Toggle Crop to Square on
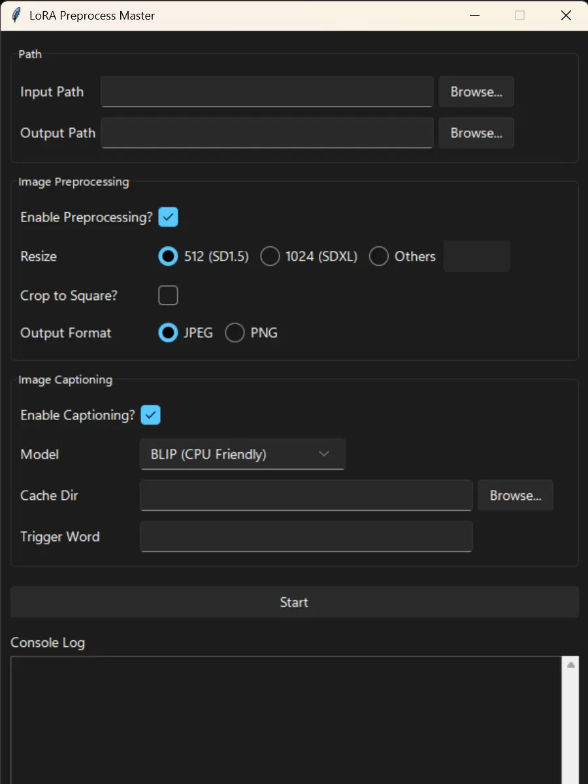This screenshot has width=588, height=784. click(x=168, y=295)
